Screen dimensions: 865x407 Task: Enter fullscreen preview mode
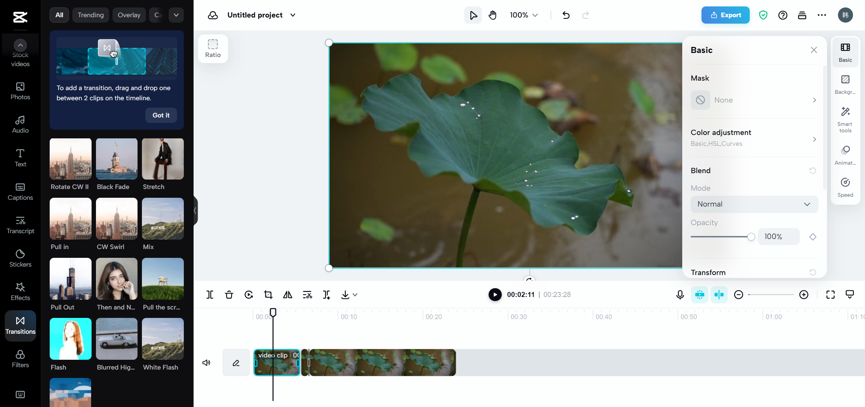830,295
